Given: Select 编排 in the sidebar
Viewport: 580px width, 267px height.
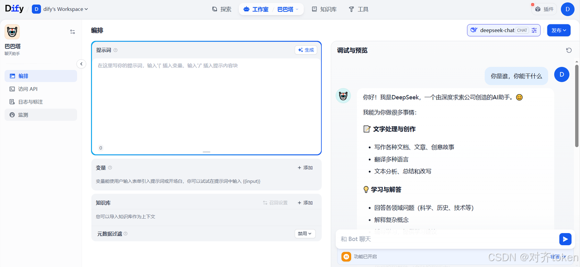Looking at the screenshot, I should point(41,76).
